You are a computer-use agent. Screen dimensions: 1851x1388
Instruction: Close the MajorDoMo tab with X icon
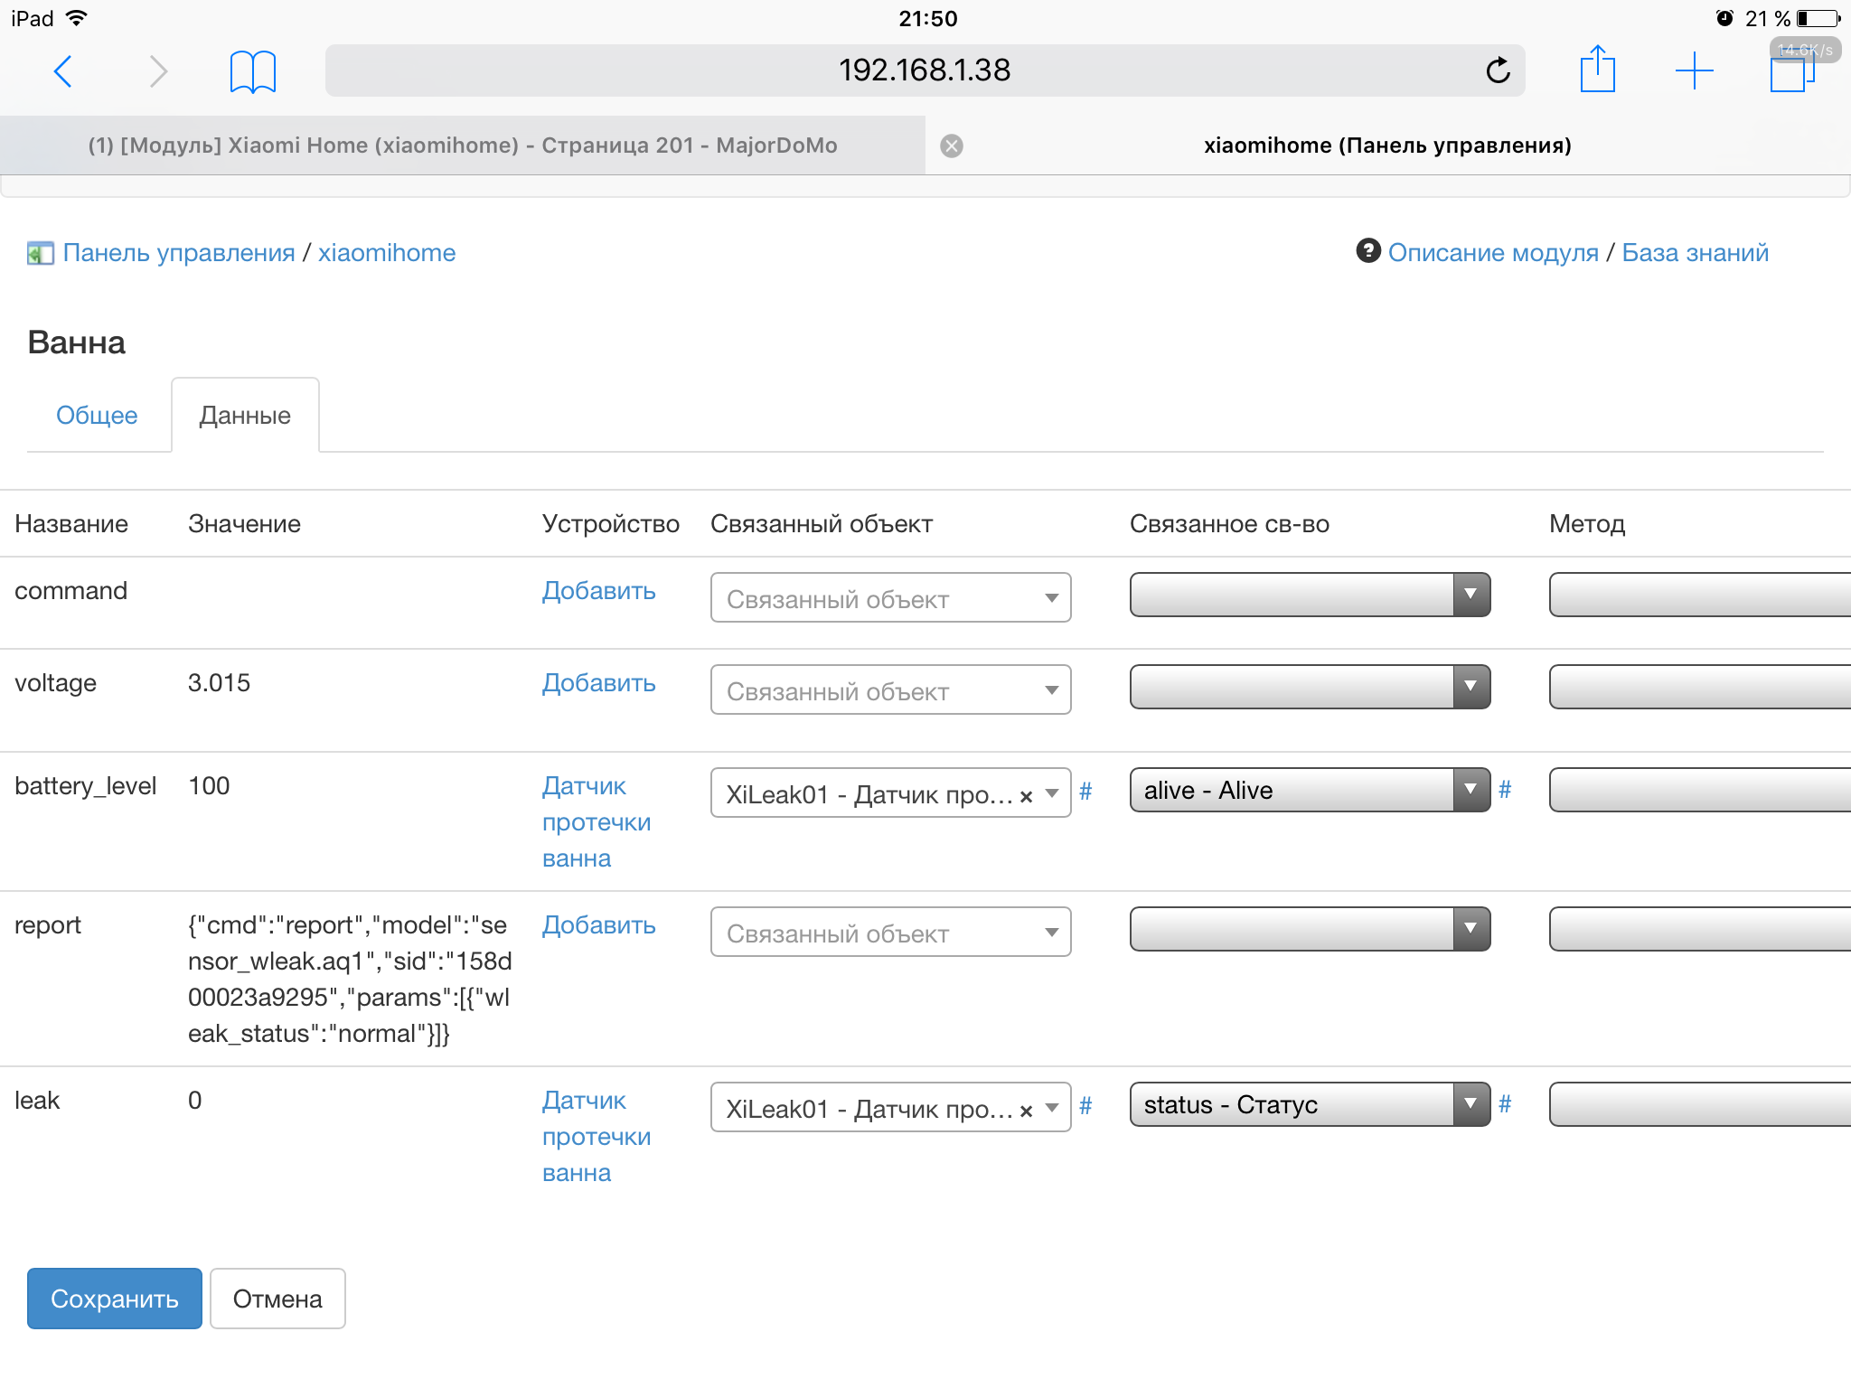coord(952,146)
